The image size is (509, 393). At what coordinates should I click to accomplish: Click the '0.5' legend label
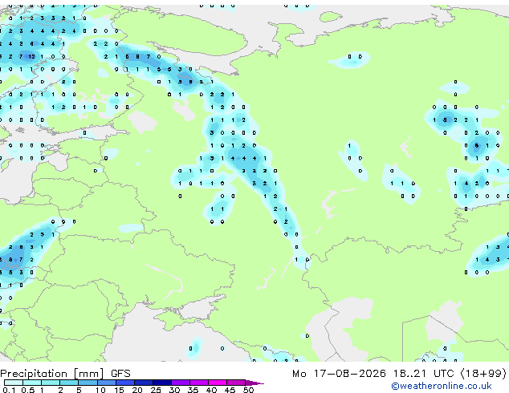coord(28,390)
